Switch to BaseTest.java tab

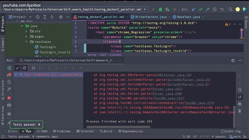tap(188, 17)
